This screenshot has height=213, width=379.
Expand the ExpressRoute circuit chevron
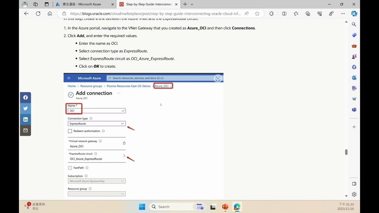124,156
